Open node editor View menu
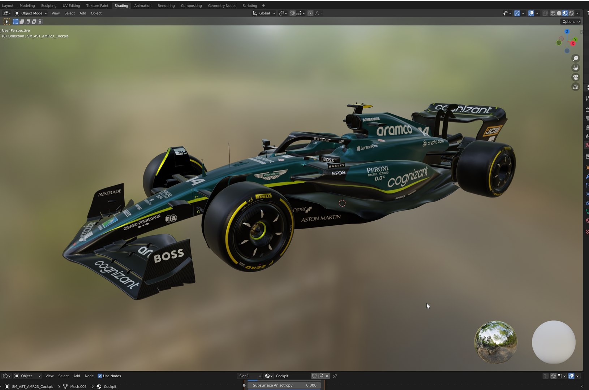The image size is (589, 390). (49, 376)
